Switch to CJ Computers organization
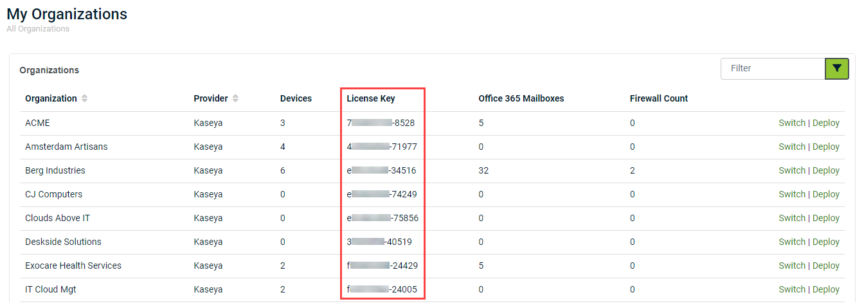 point(791,194)
